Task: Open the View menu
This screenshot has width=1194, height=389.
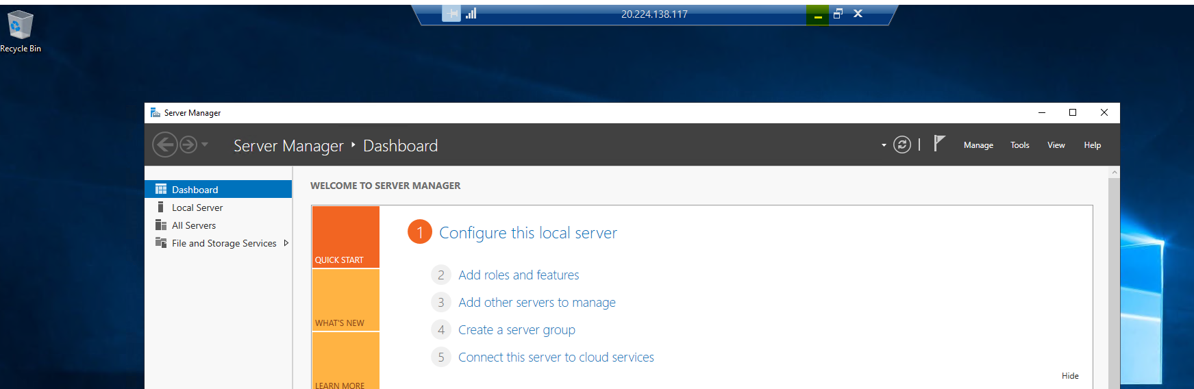Action: (x=1056, y=145)
